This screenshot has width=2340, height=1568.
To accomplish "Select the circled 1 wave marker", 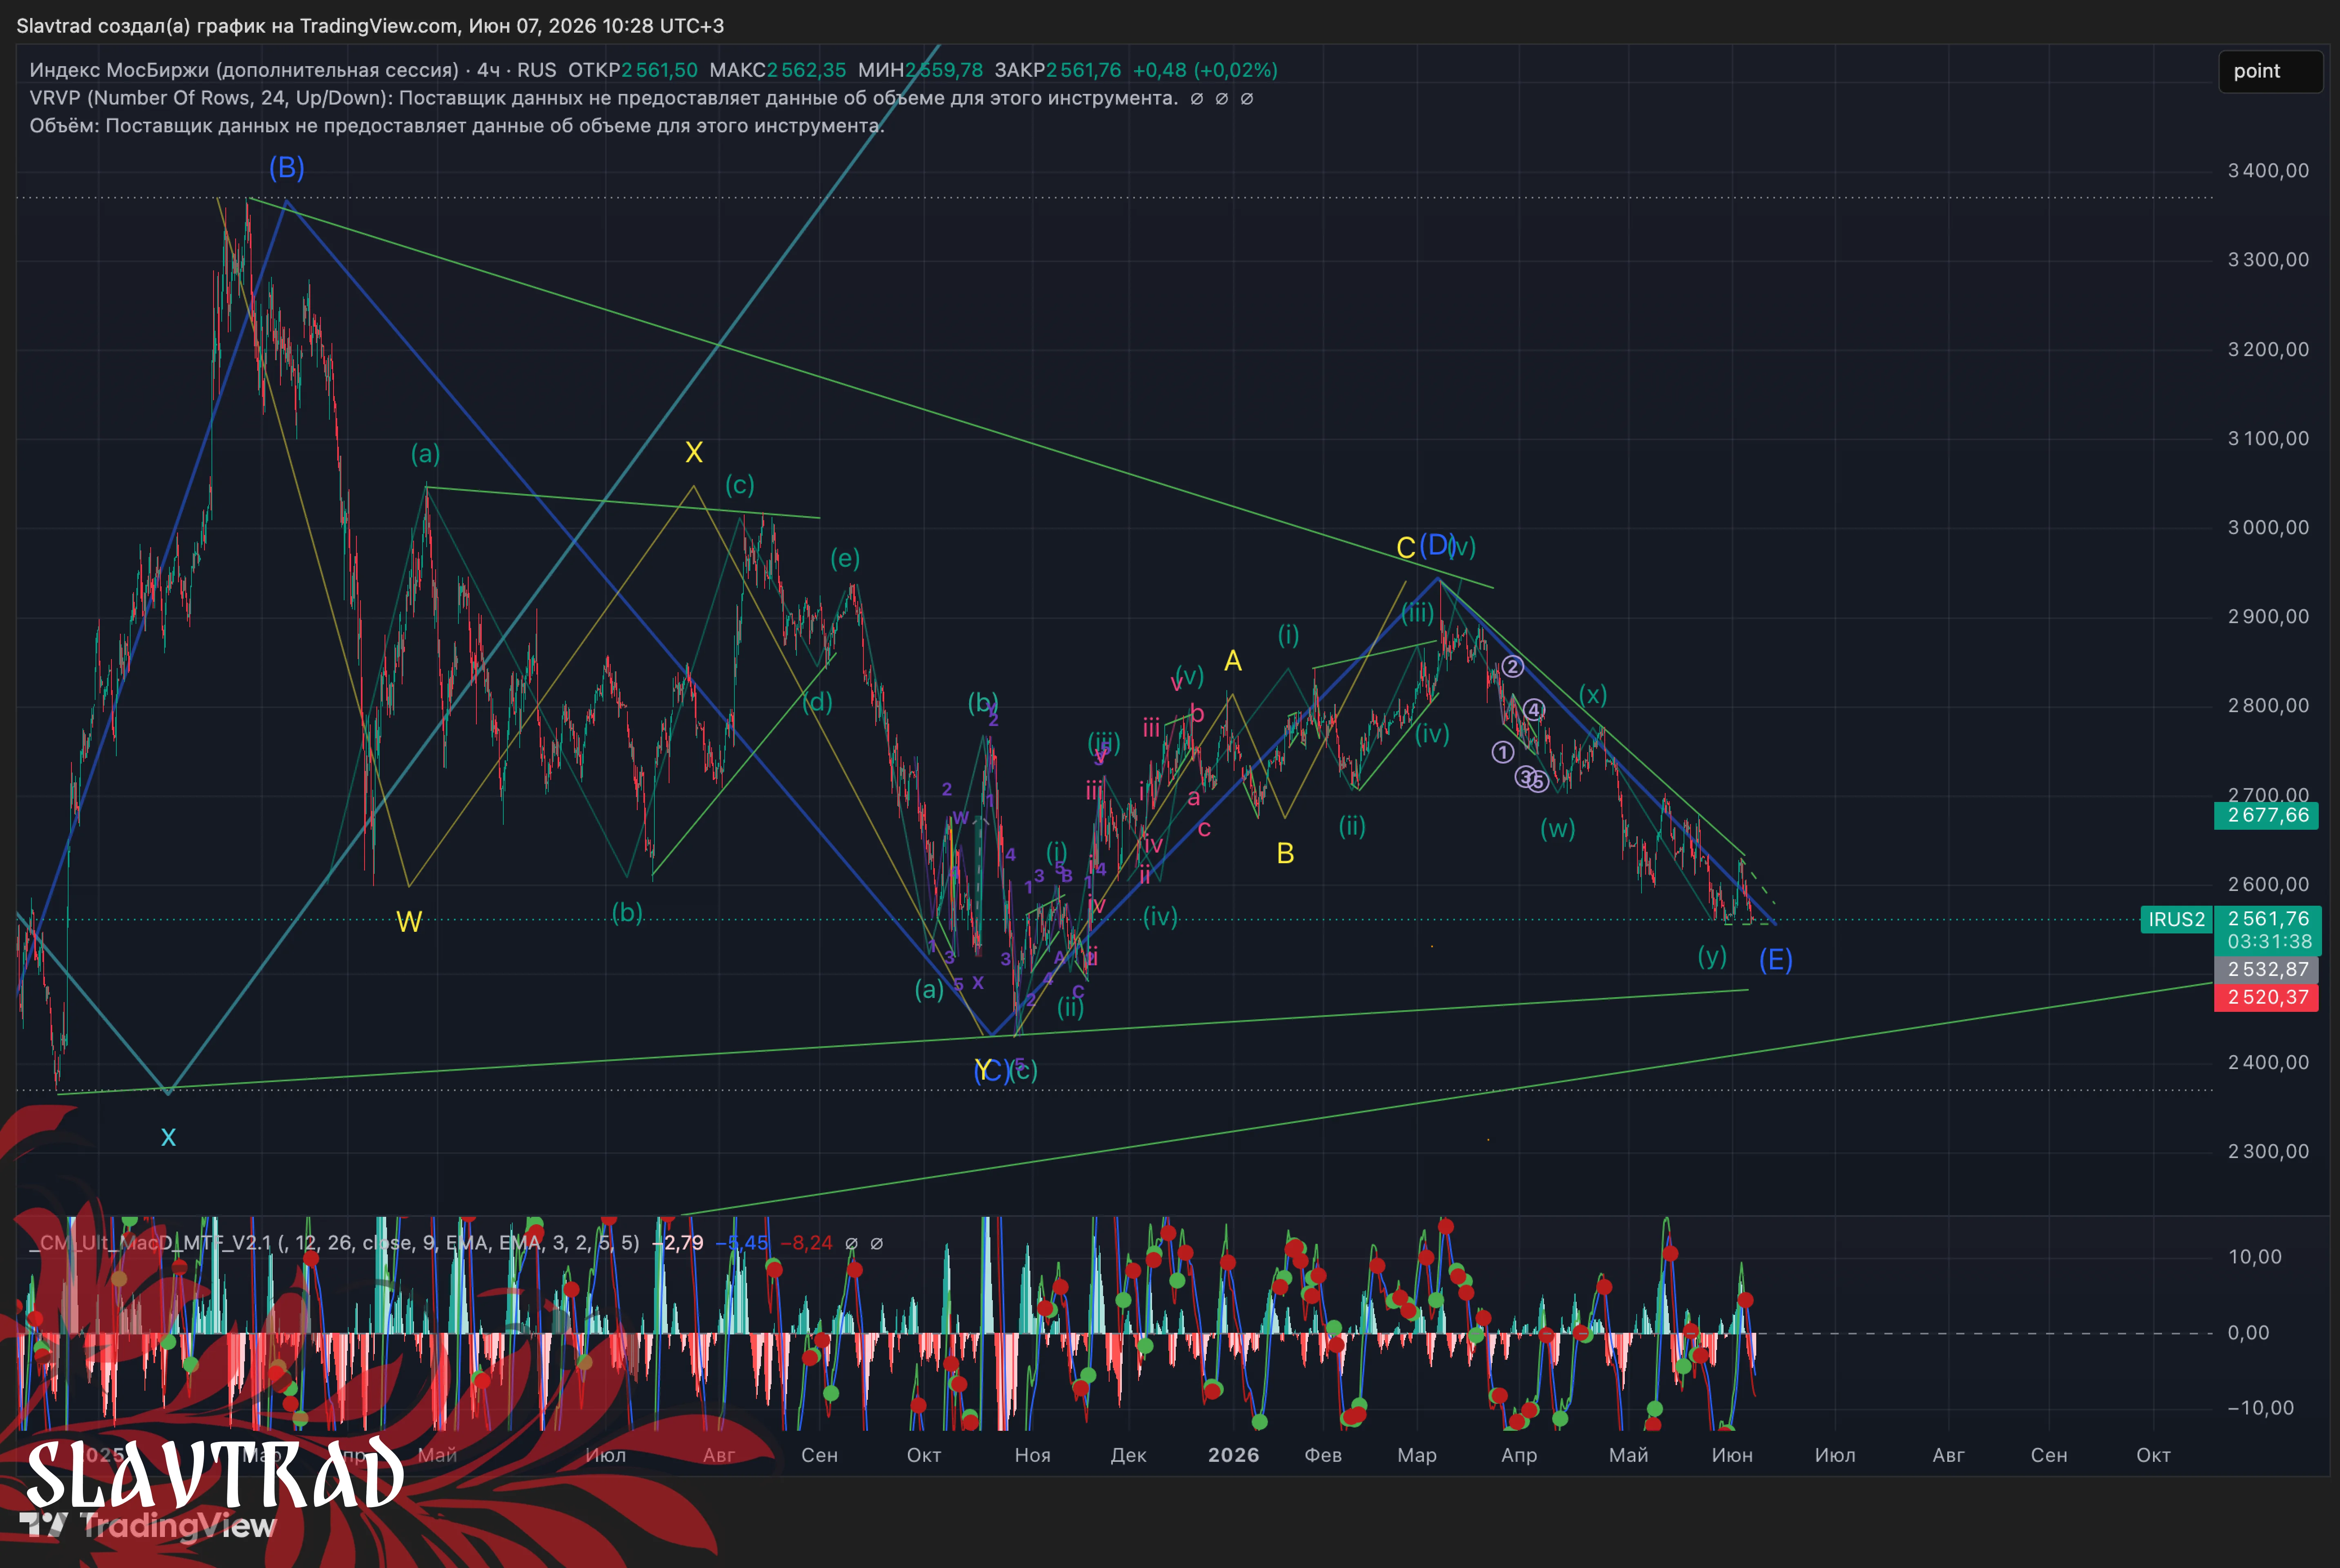I will click(x=1502, y=752).
